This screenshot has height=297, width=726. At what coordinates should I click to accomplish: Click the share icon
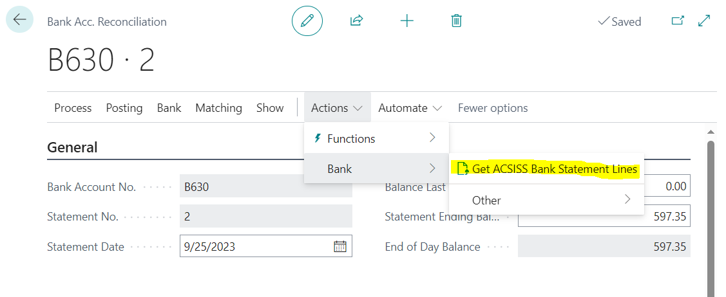[x=356, y=21]
